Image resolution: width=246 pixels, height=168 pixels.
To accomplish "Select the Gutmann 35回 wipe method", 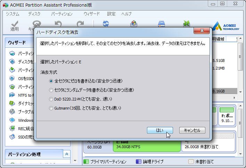I will (51, 108).
